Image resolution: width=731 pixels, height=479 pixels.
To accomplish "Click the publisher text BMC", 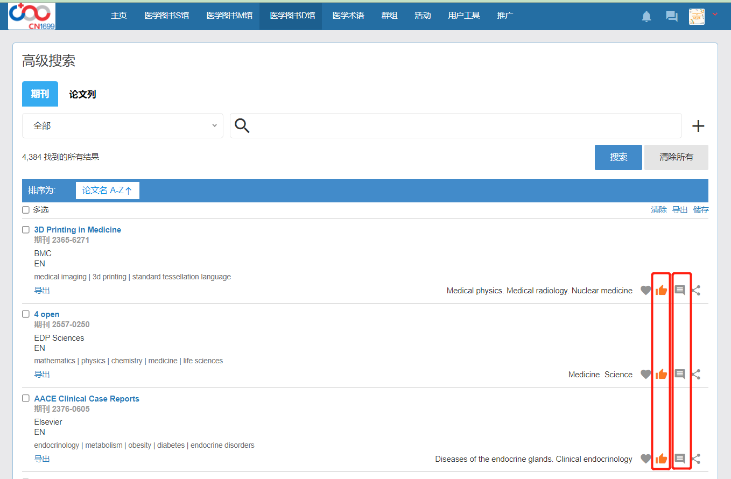I will tap(43, 253).
